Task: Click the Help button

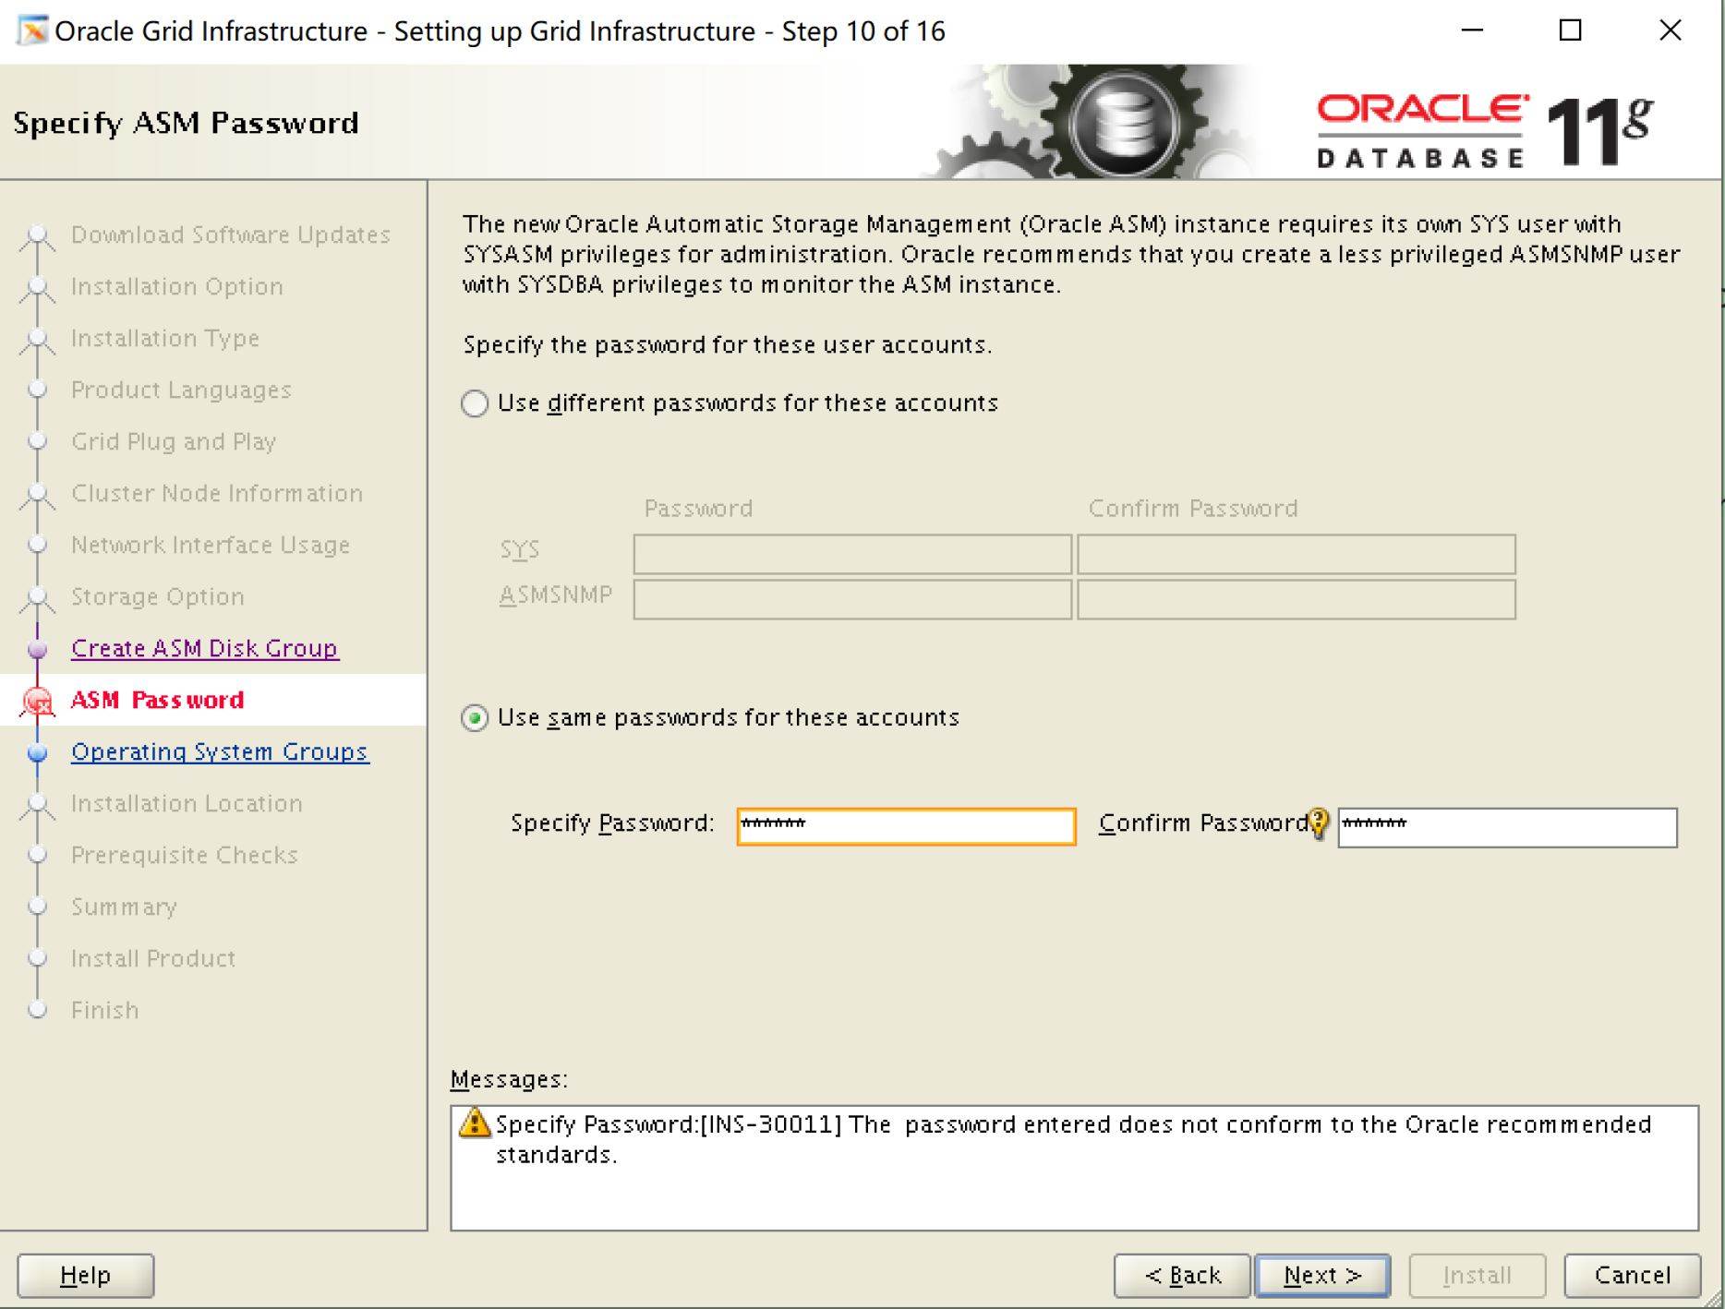Action: (85, 1275)
